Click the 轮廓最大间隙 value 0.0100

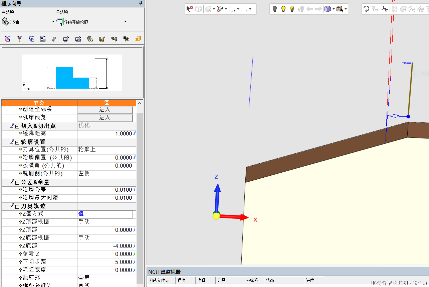(124, 198)
